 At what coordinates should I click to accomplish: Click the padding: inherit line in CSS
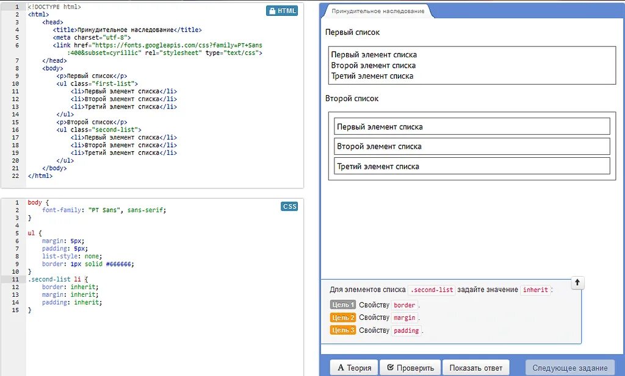pos(72,302)
